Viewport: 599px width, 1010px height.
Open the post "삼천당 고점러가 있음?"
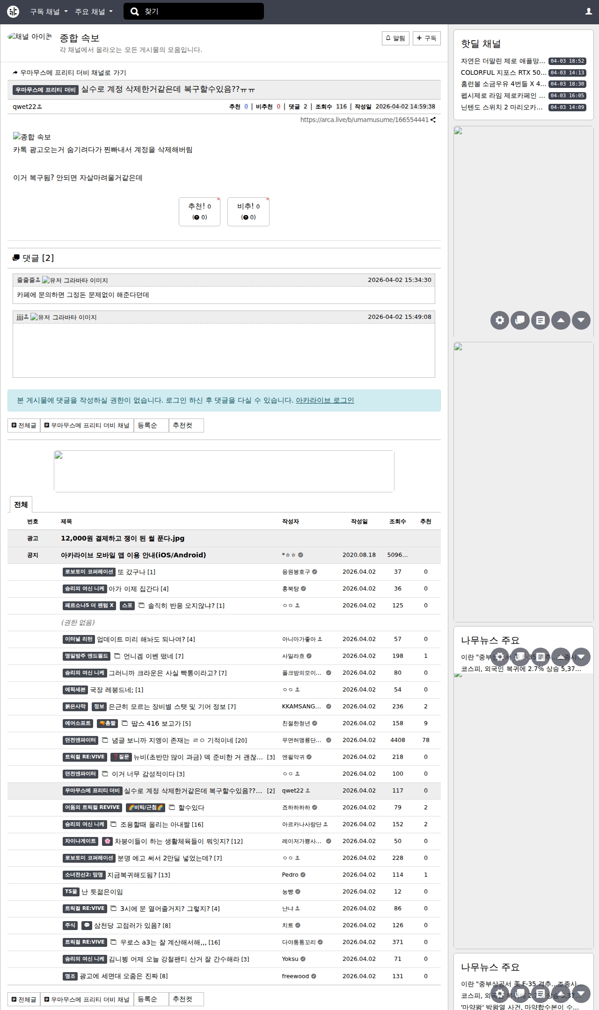pyautogui.click(x=127, y=925)
